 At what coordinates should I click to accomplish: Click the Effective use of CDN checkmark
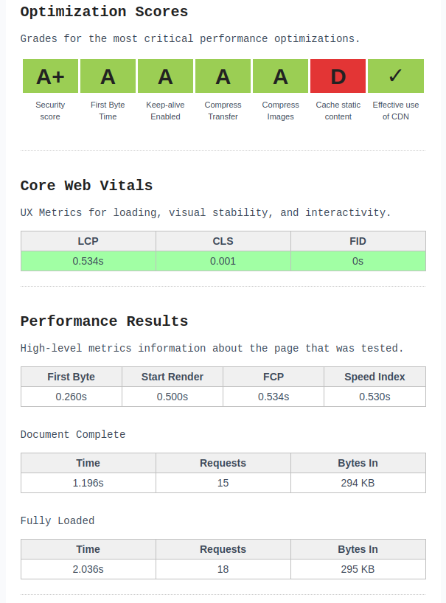[395, 75]
